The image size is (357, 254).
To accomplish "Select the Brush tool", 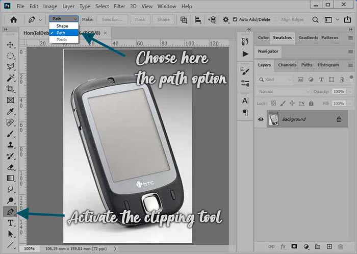I will (10, 134).
